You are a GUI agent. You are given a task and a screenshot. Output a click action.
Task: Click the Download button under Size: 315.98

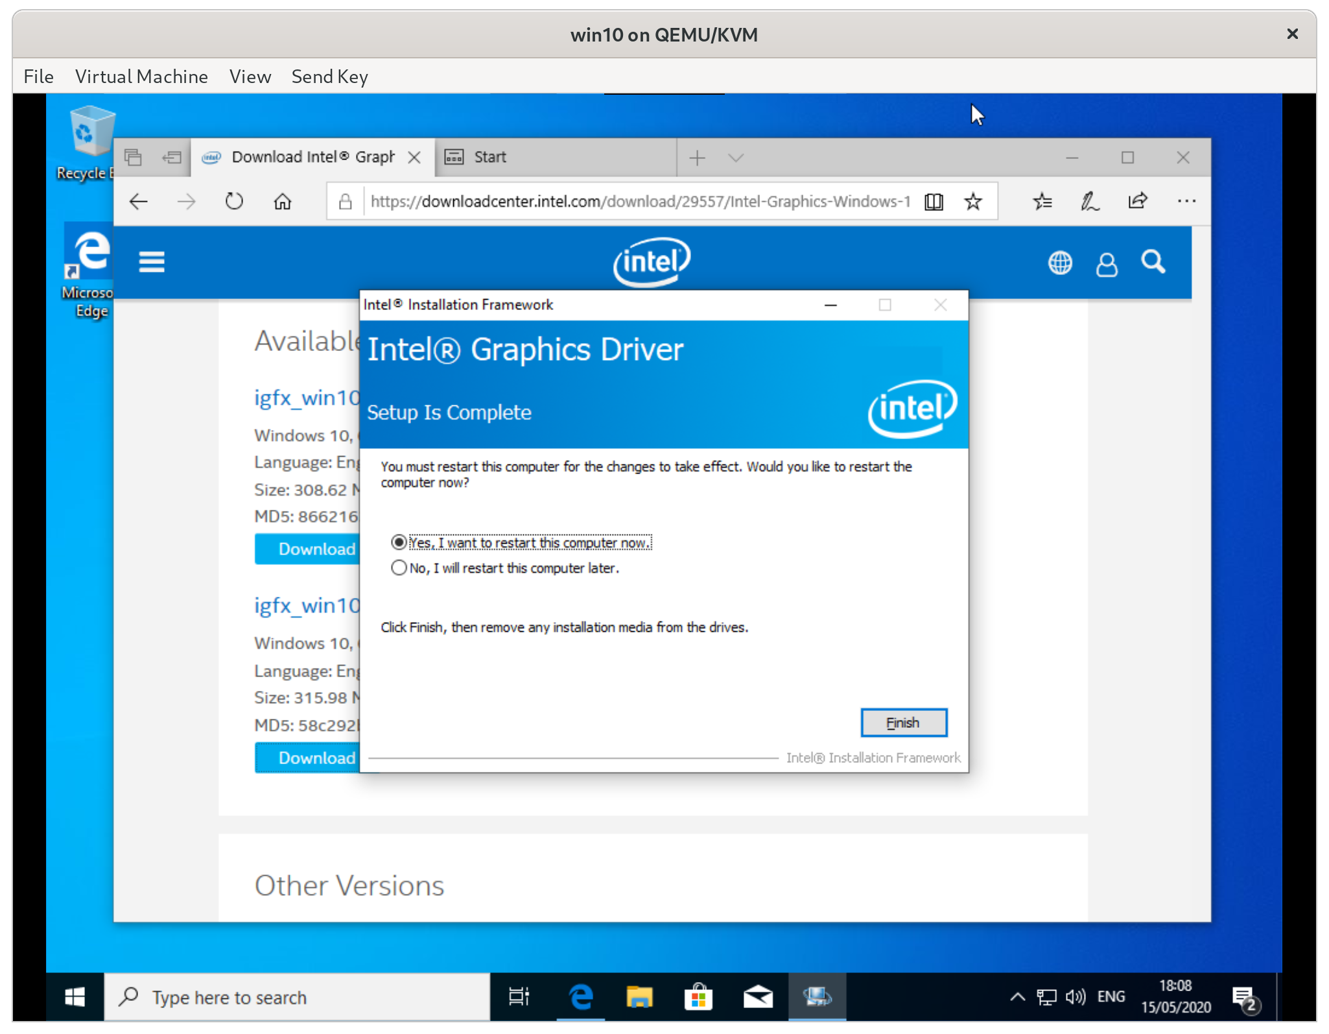pos(307,758)
